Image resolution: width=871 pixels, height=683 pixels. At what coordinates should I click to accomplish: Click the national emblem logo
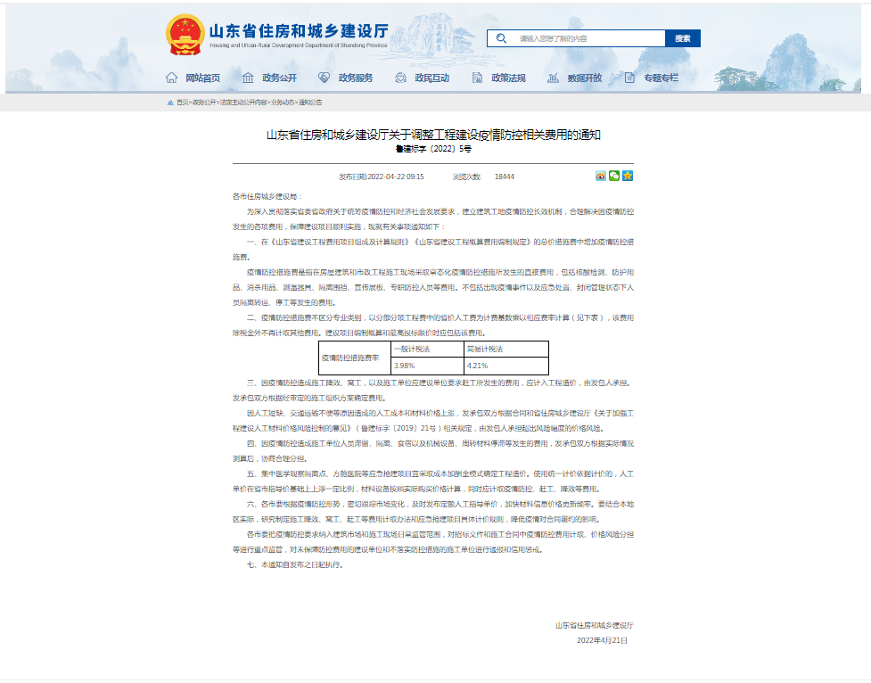(185, 35)
